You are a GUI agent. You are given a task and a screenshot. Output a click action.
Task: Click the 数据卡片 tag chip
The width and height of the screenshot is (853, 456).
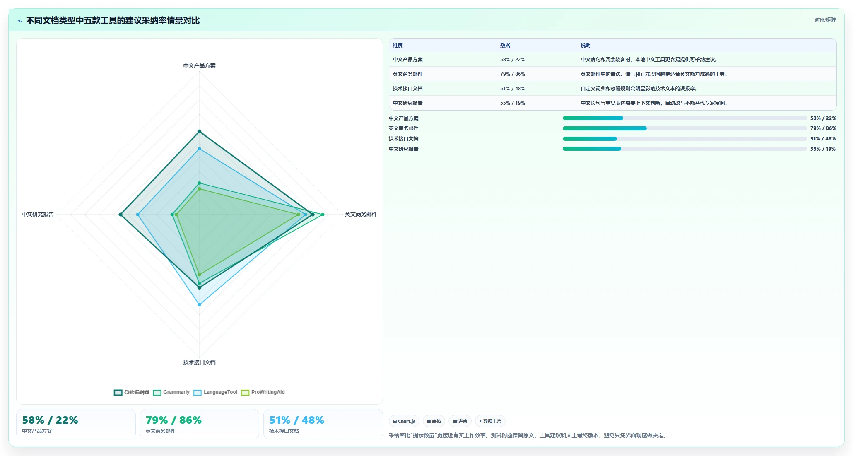490,421
